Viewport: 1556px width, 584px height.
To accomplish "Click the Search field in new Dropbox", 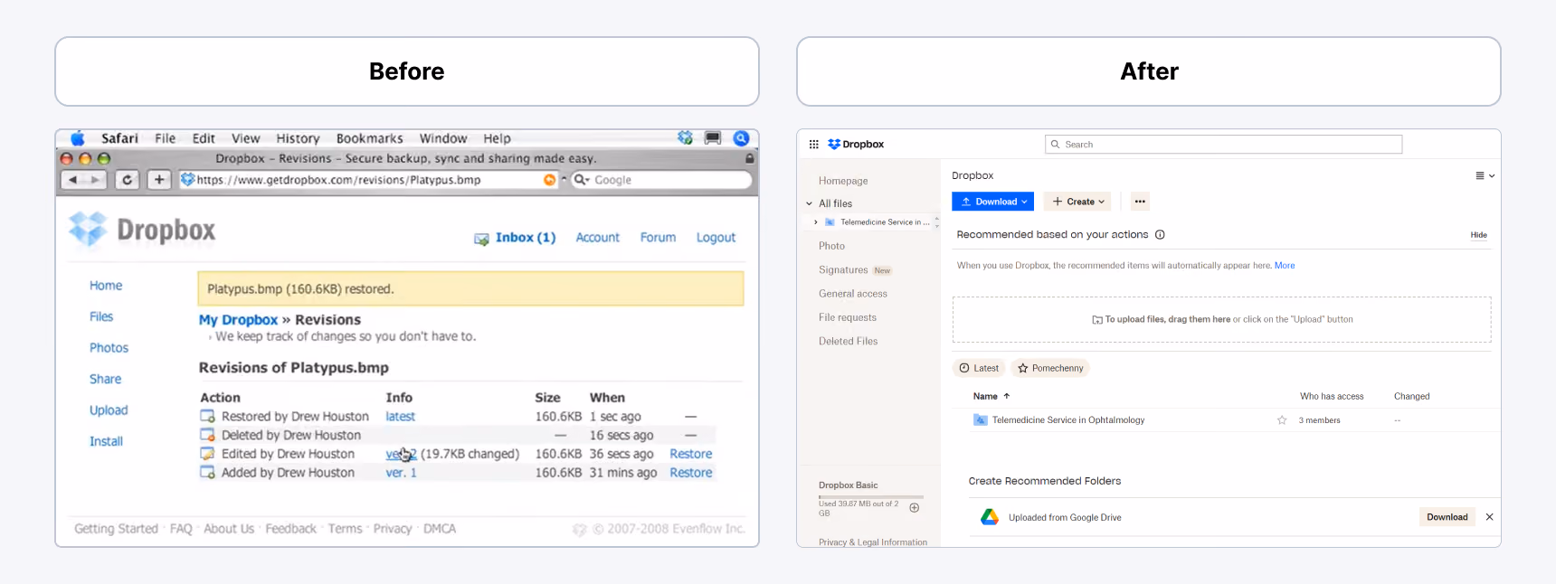I will click(x=1223, y=145).
